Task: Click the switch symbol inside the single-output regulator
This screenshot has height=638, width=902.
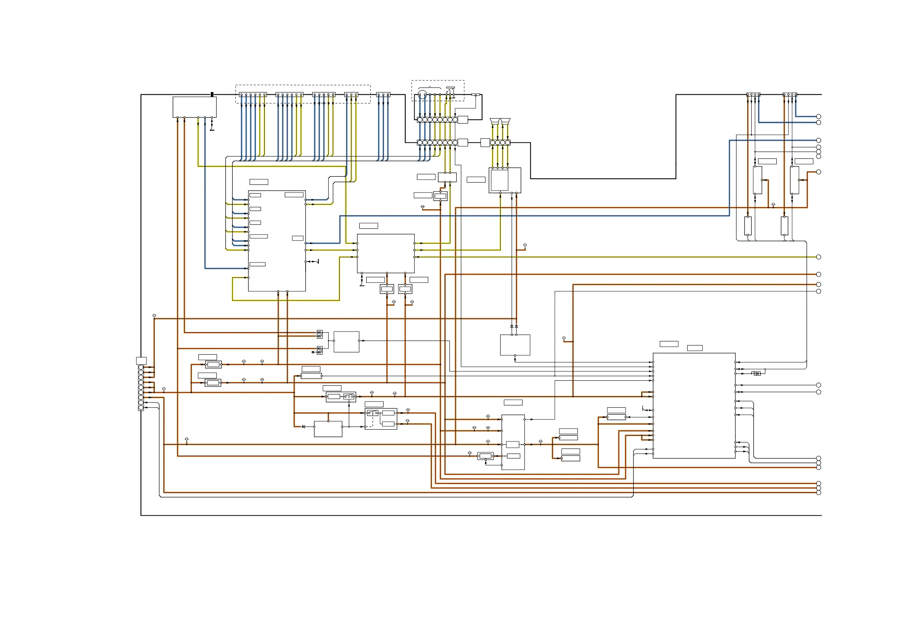Action: (x=348, y=396)
